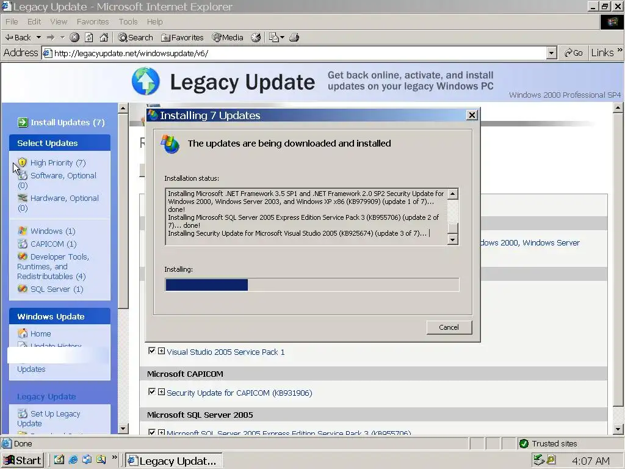Click the Print toolbar icon
The width and height of the screenshot is (625, 469).
click(x=294, y=37)
